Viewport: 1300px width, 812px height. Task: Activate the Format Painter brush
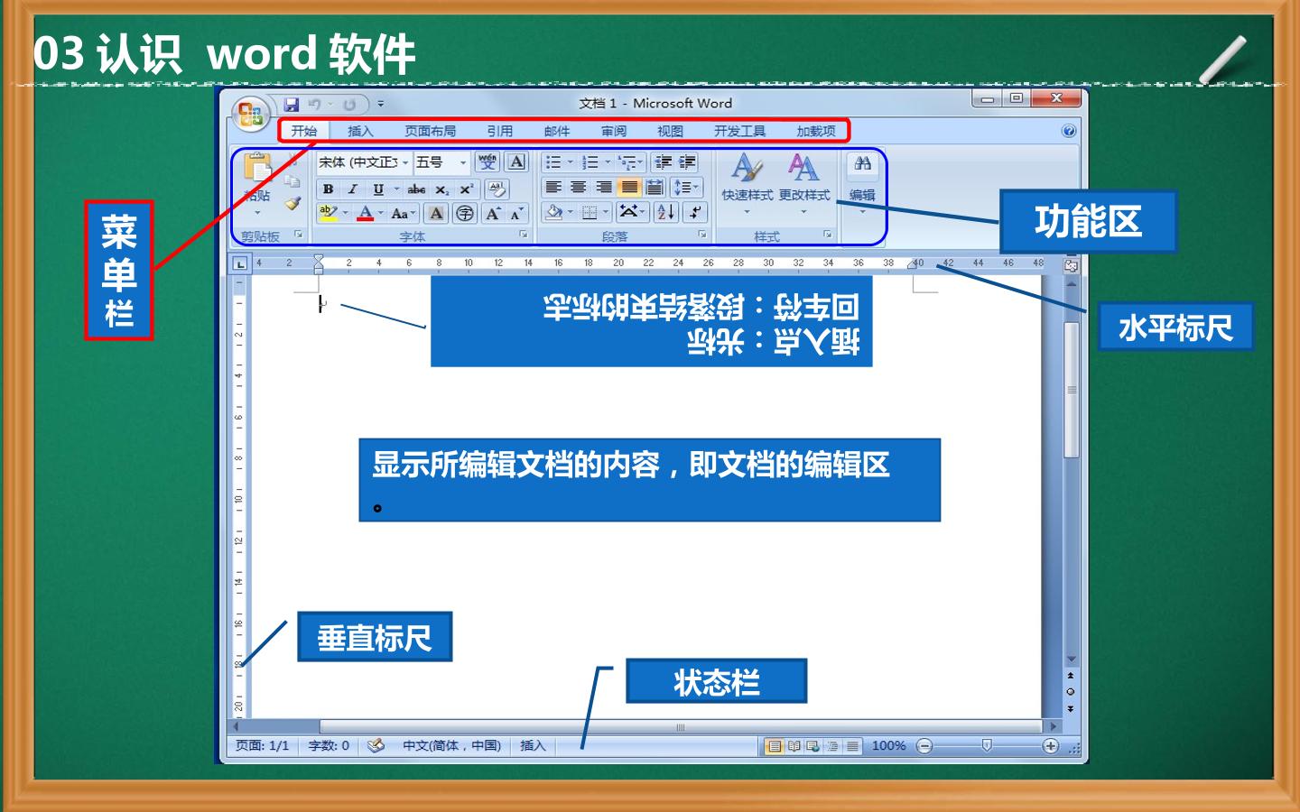tap(292, 204)
